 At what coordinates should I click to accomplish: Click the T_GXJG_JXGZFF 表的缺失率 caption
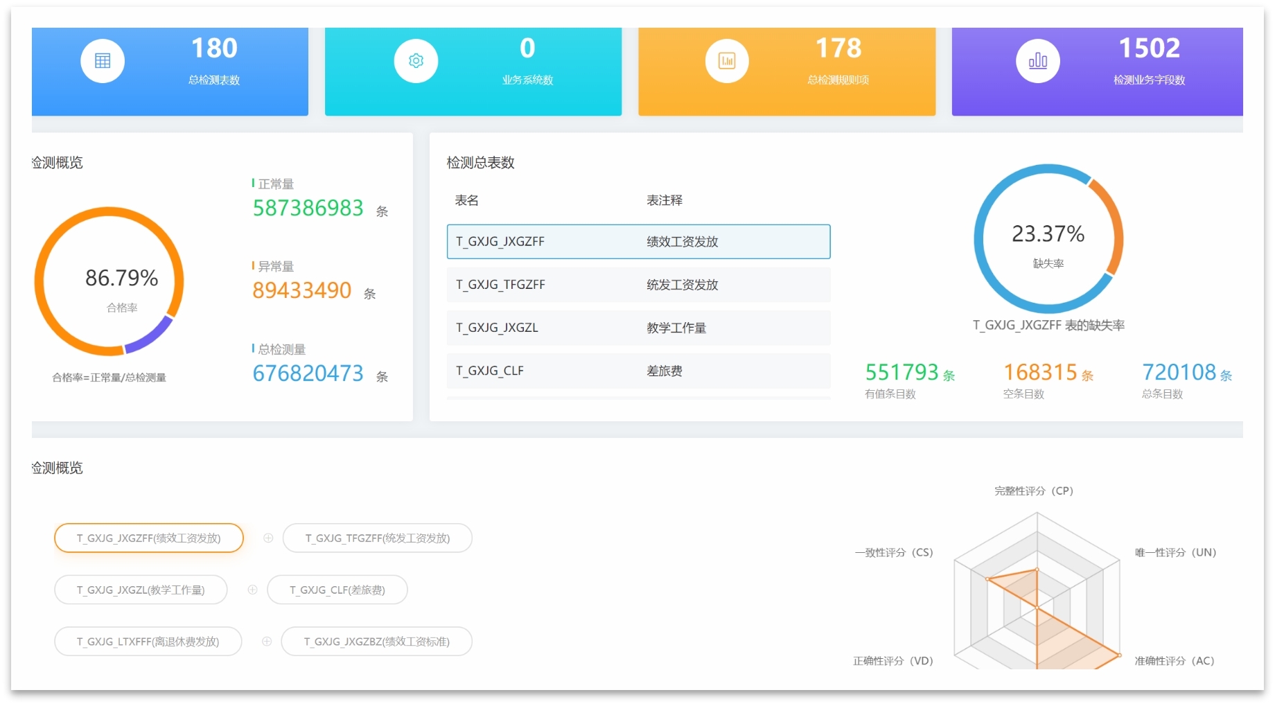1048,325
